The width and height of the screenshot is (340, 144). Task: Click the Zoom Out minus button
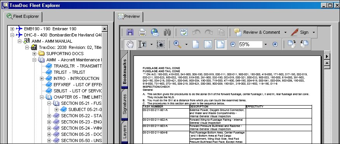(x=233, y=44)
